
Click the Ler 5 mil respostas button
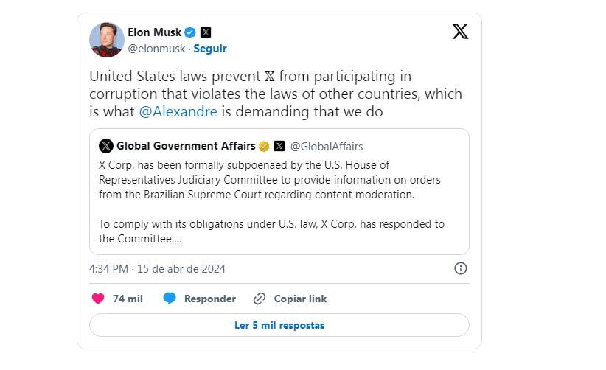click(279, 325)
